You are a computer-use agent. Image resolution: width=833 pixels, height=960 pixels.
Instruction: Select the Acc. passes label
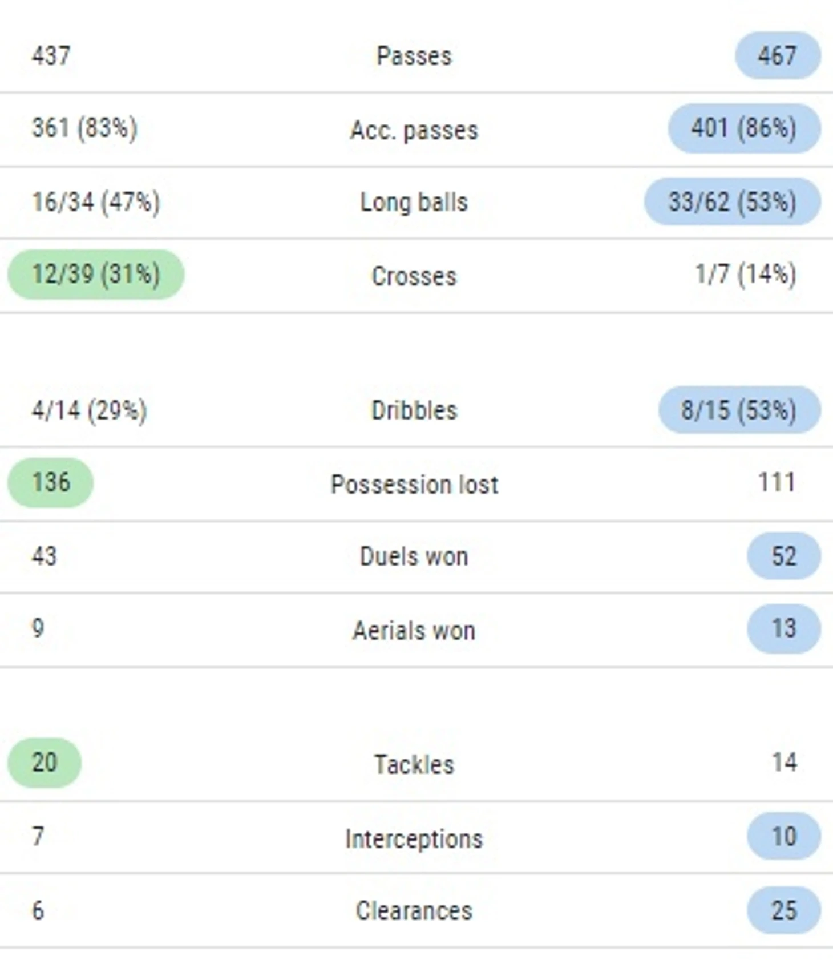414,130
